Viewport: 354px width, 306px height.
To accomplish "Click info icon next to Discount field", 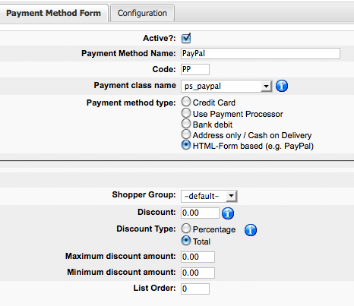I will coord(228,213).
